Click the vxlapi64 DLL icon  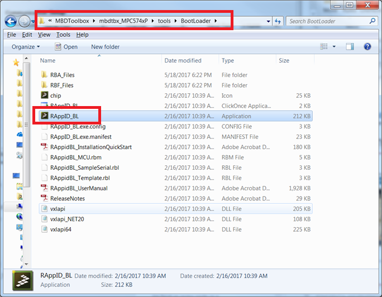tap(44, 229)
